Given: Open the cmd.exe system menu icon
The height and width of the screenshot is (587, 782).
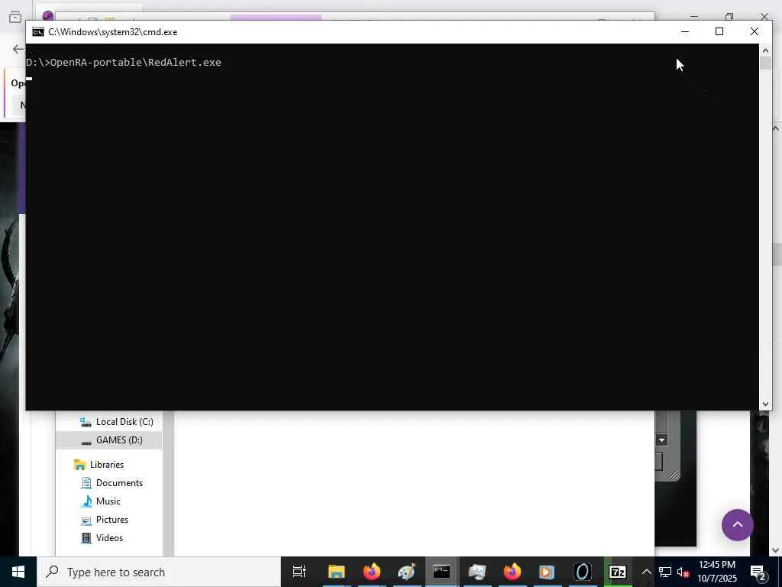Looking at the screenshot, I should [x=38, y=32].
